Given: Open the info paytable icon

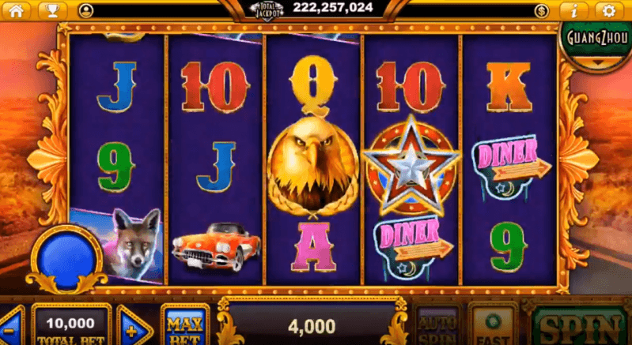Looking at the screenshot, I should click(574, 10).
